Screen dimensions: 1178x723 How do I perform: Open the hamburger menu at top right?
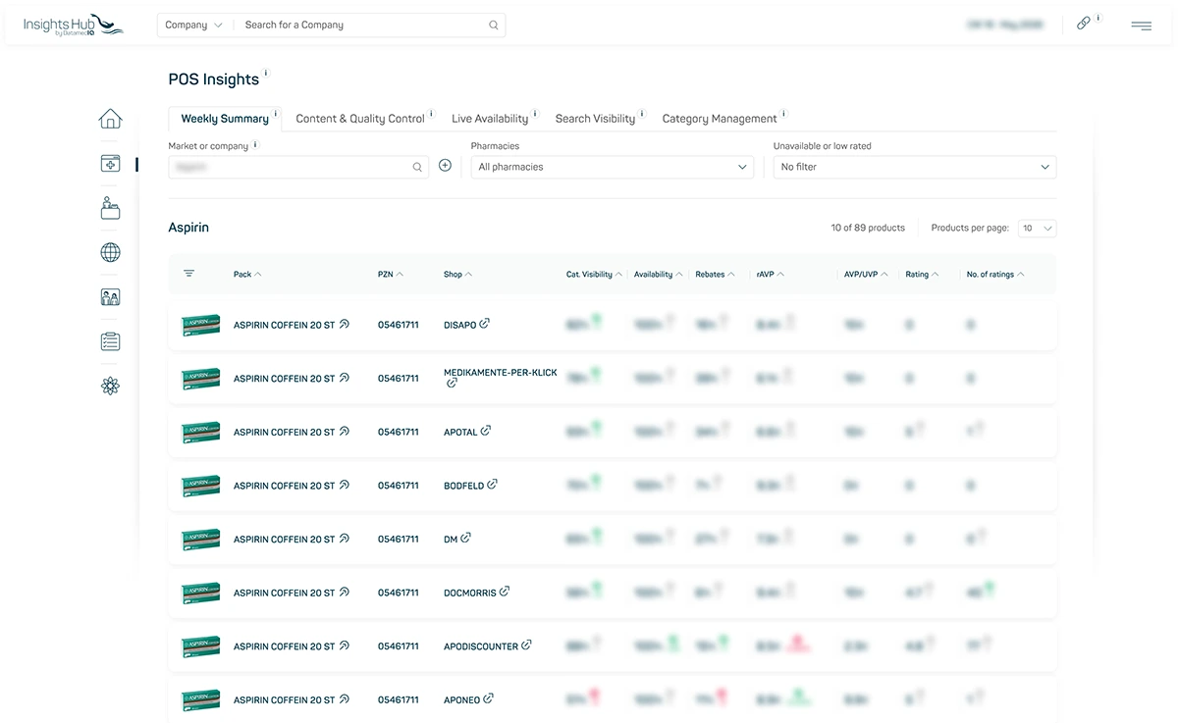[x=1141, y=26]
